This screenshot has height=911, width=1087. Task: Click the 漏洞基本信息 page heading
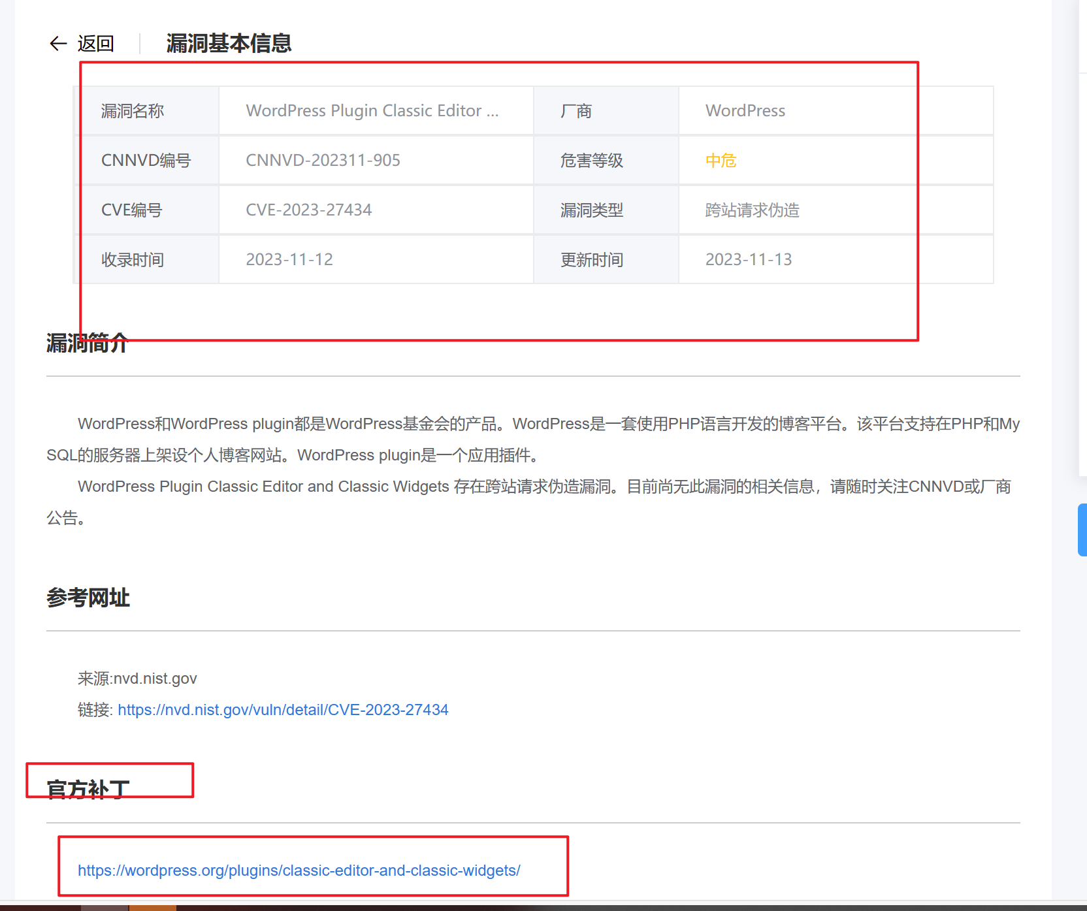(229, 44)
